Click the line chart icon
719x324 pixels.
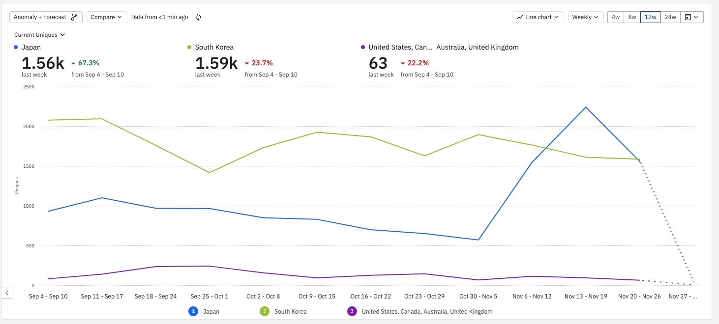[519, 17]
